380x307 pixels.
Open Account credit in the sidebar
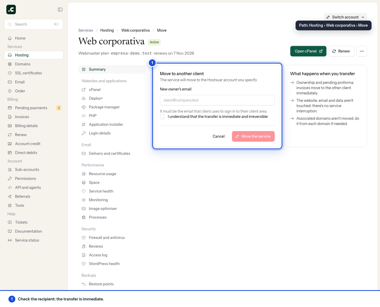coord(34,144)
